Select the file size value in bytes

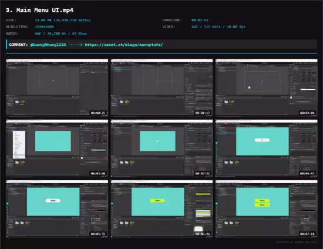pyautogui.click(x=63, y=20)
